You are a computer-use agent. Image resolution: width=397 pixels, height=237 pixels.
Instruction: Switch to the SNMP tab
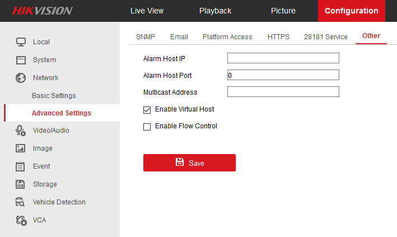coord(146,37)
